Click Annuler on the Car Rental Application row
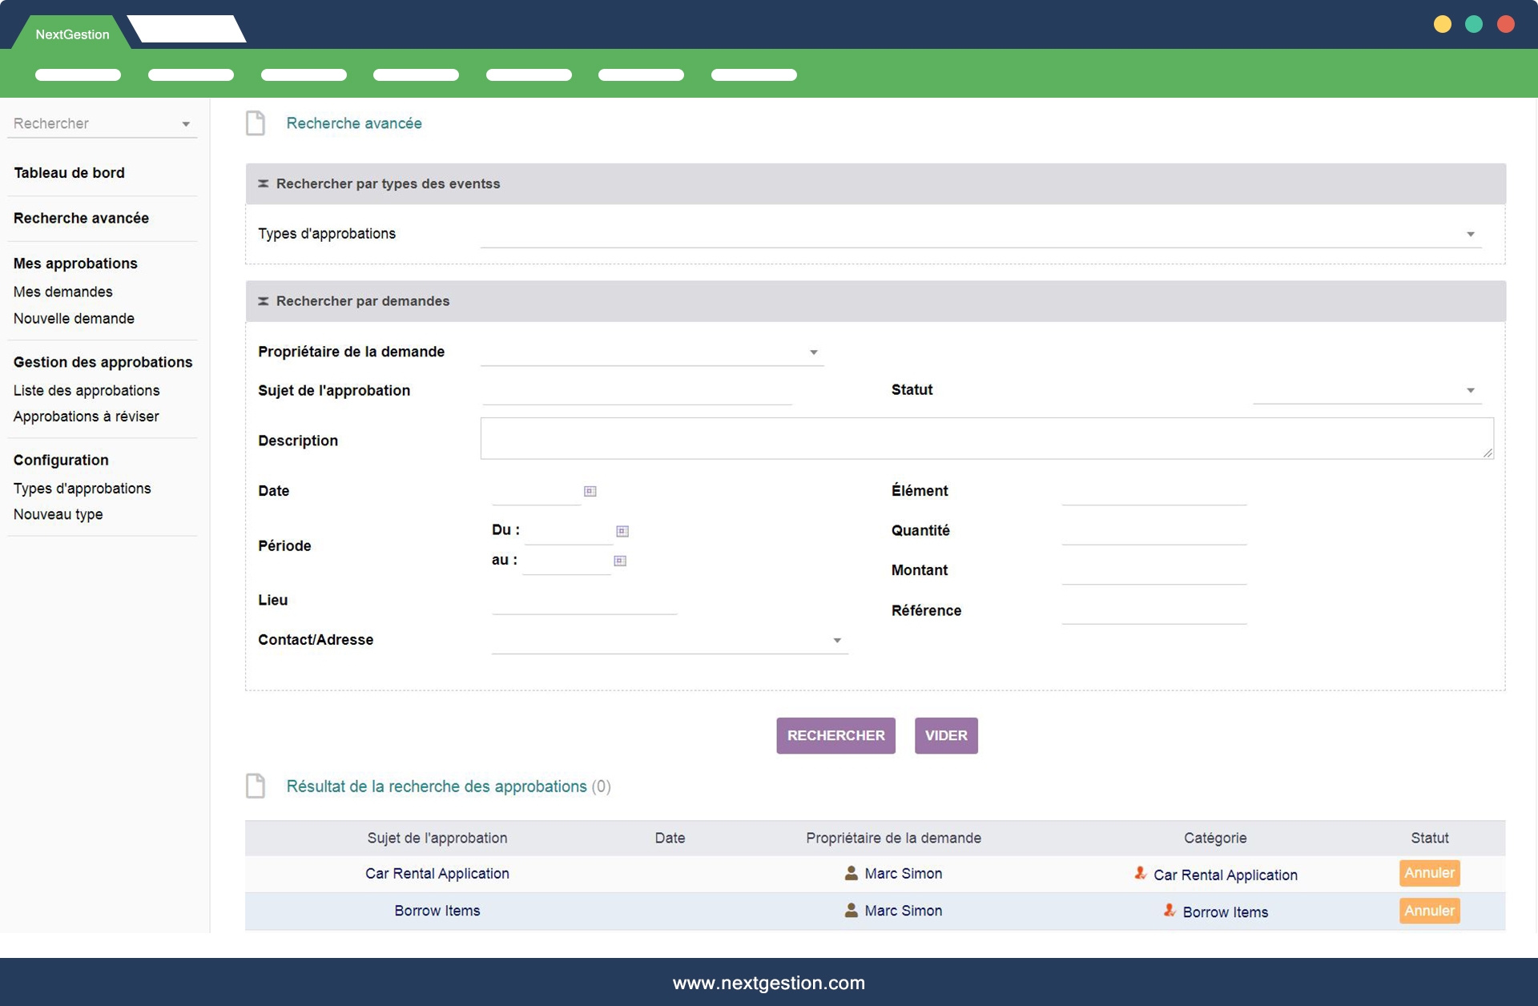Viewport: 1538px width, 1006px height. pos(1429,873)
